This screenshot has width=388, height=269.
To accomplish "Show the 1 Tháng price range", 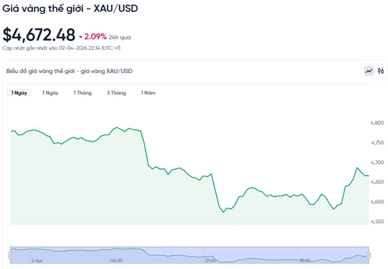I will (82, 93).
